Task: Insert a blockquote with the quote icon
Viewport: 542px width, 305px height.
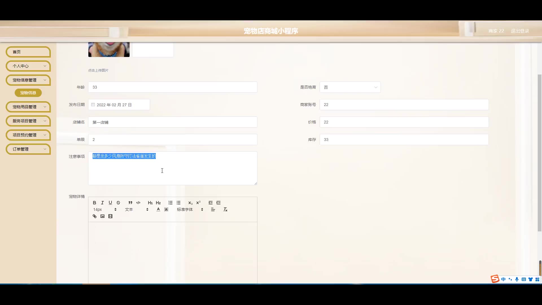Action: [130, 203]
